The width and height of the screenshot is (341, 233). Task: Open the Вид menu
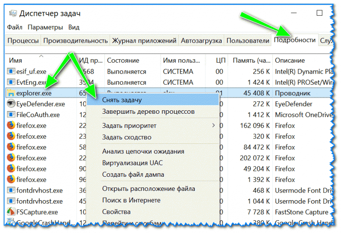point(74,27)
